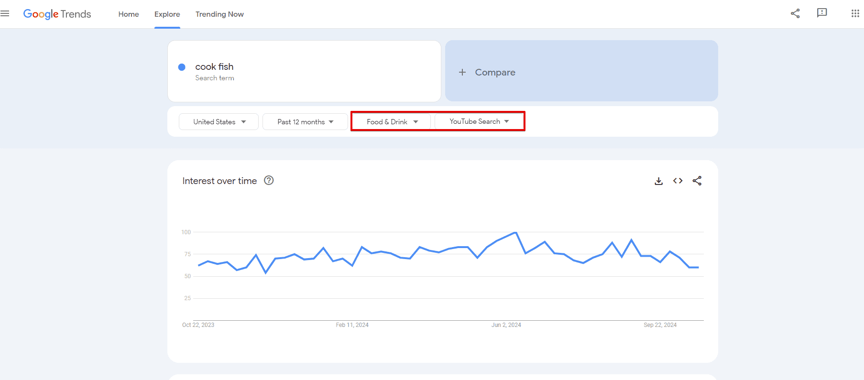
Task: Open the Past 12 months dropdown
Action: pos(305,122)
